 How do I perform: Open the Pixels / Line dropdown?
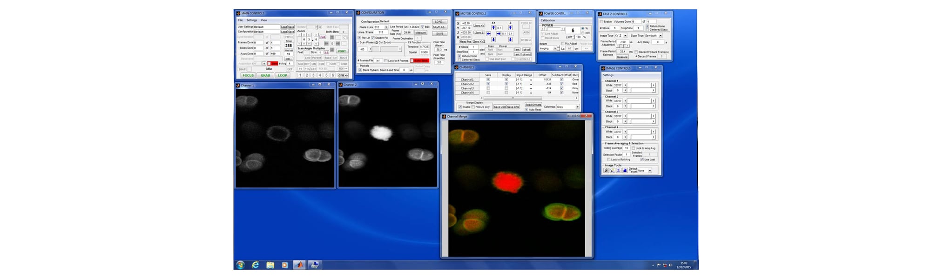[x=386, y=27]
